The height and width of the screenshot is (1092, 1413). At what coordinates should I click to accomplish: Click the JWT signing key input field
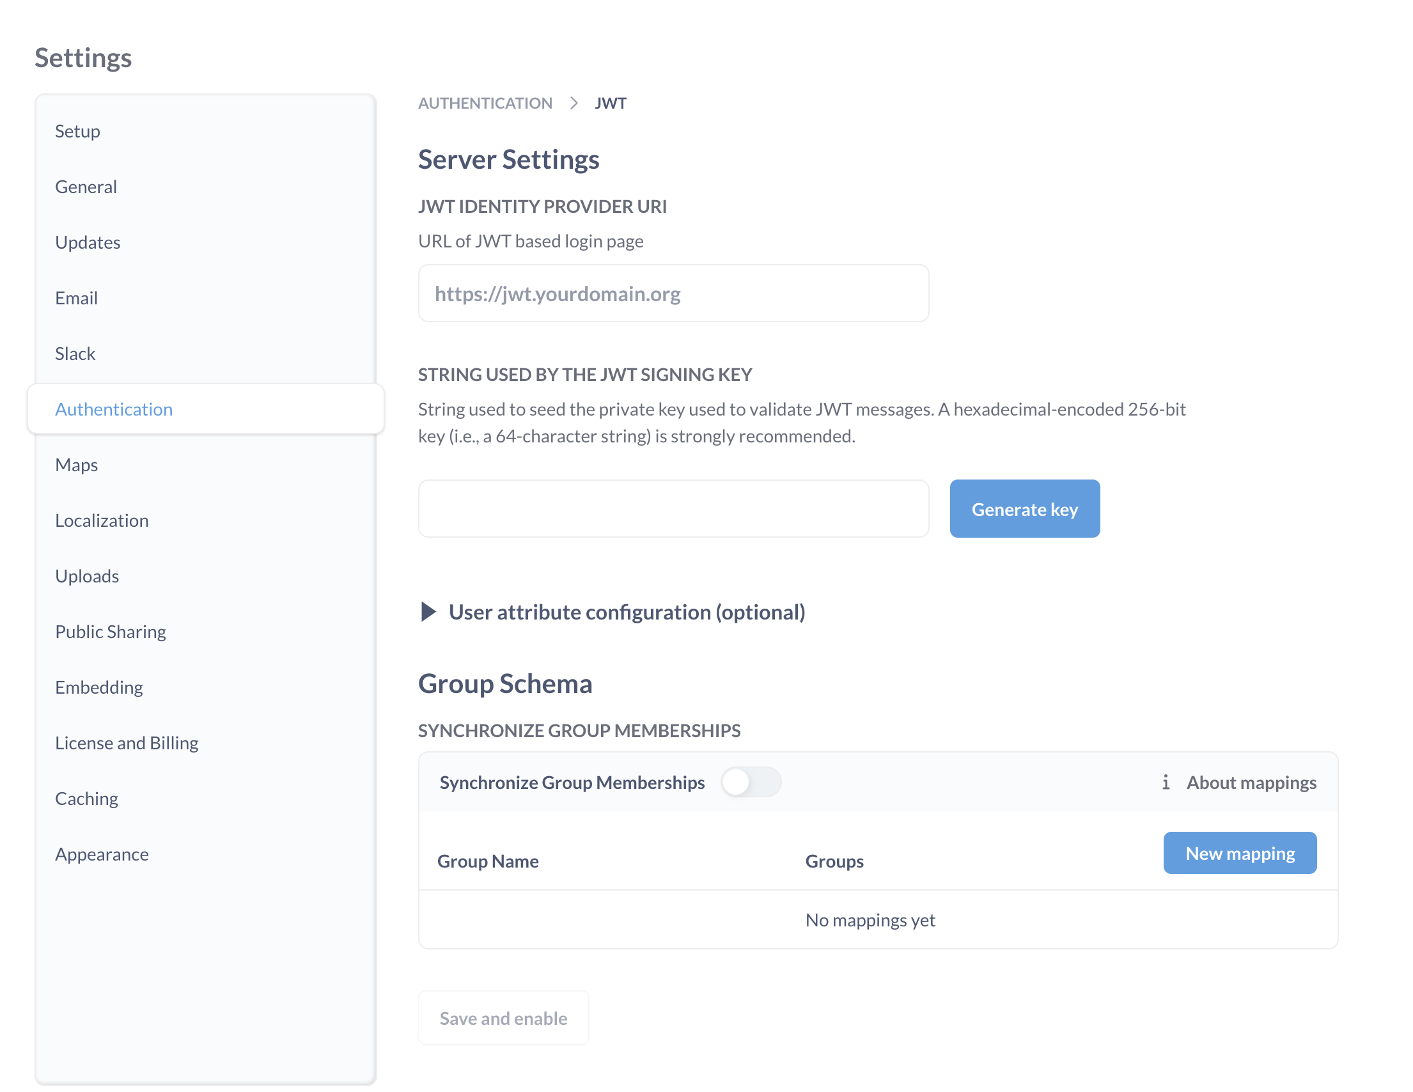(673, 508)
